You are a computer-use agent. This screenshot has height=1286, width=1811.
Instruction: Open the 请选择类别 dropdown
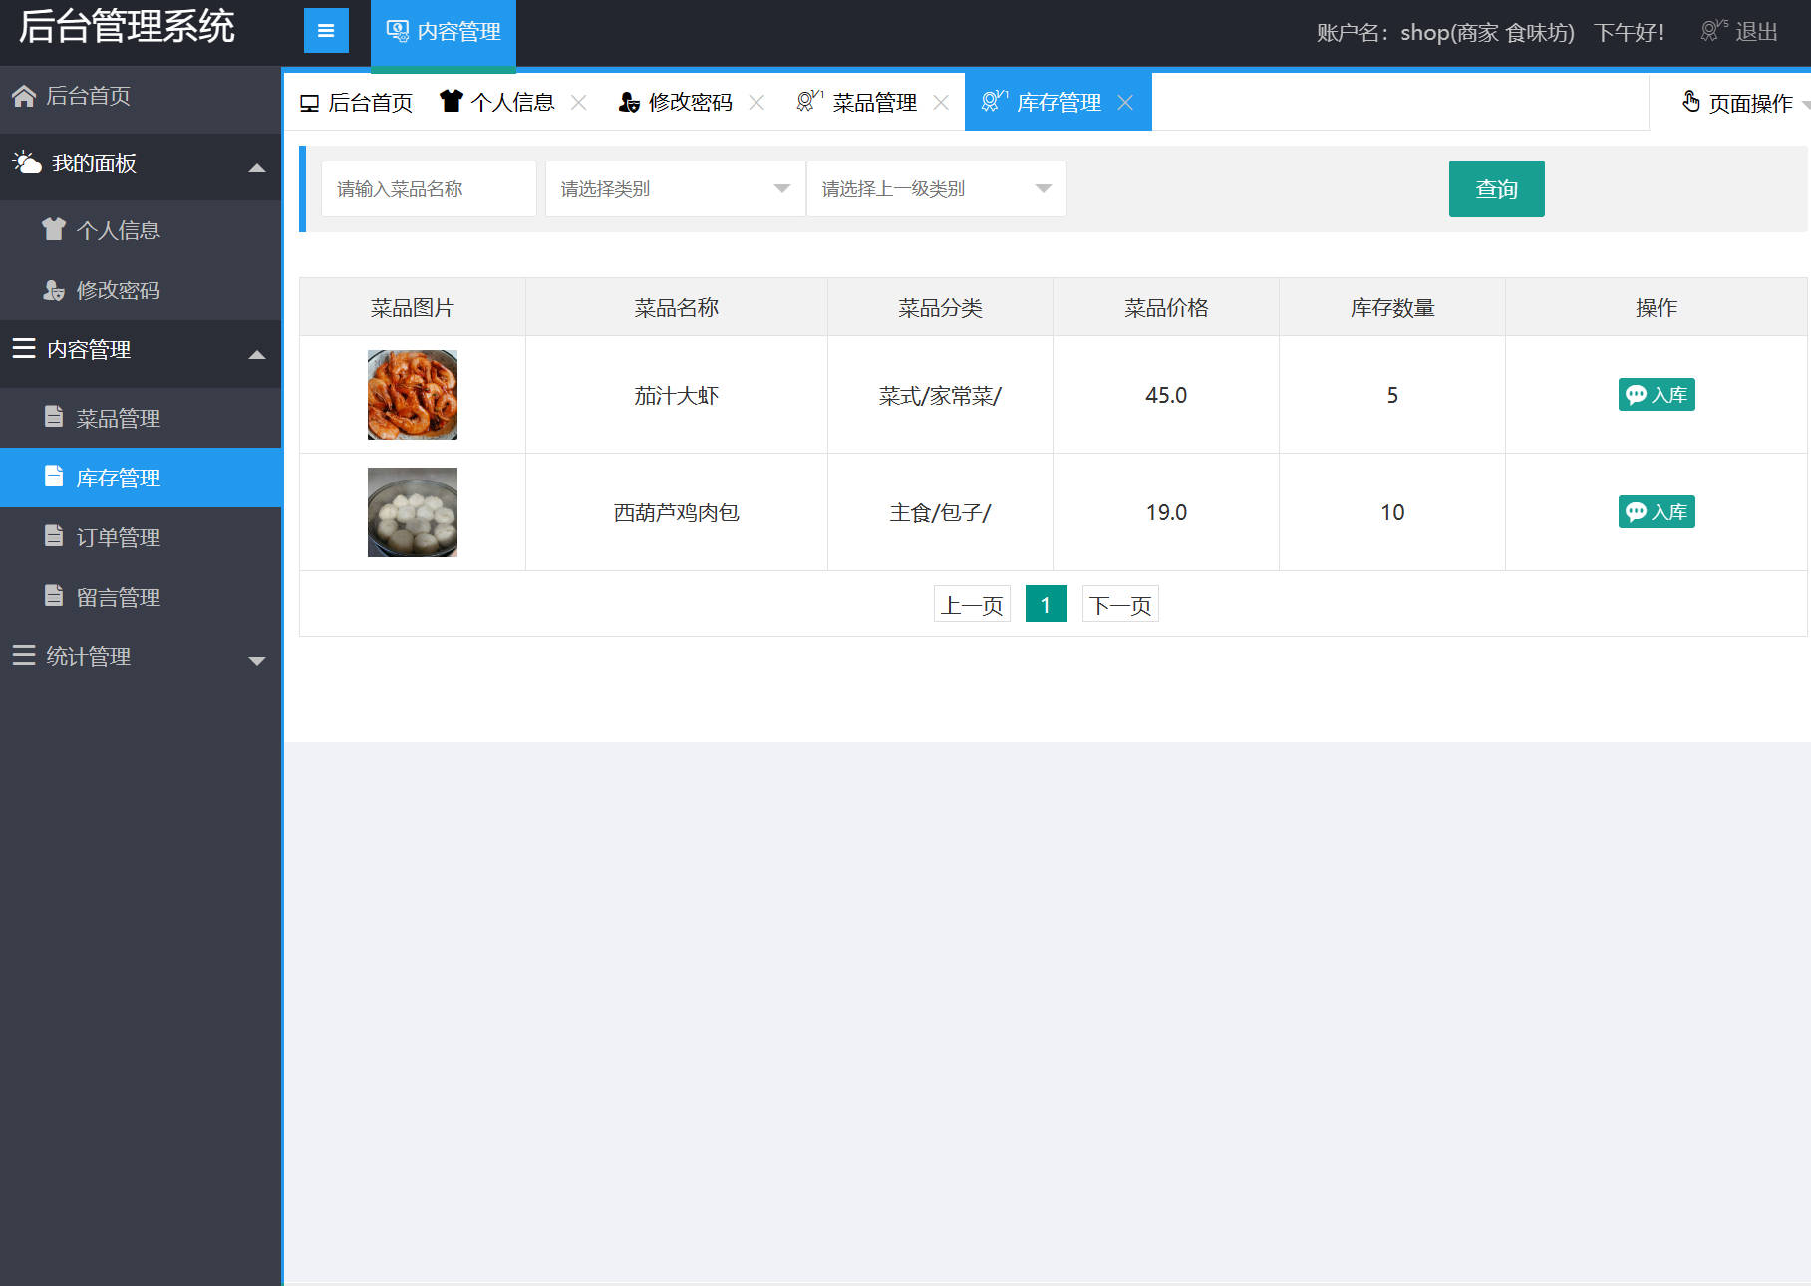(675, 188)
